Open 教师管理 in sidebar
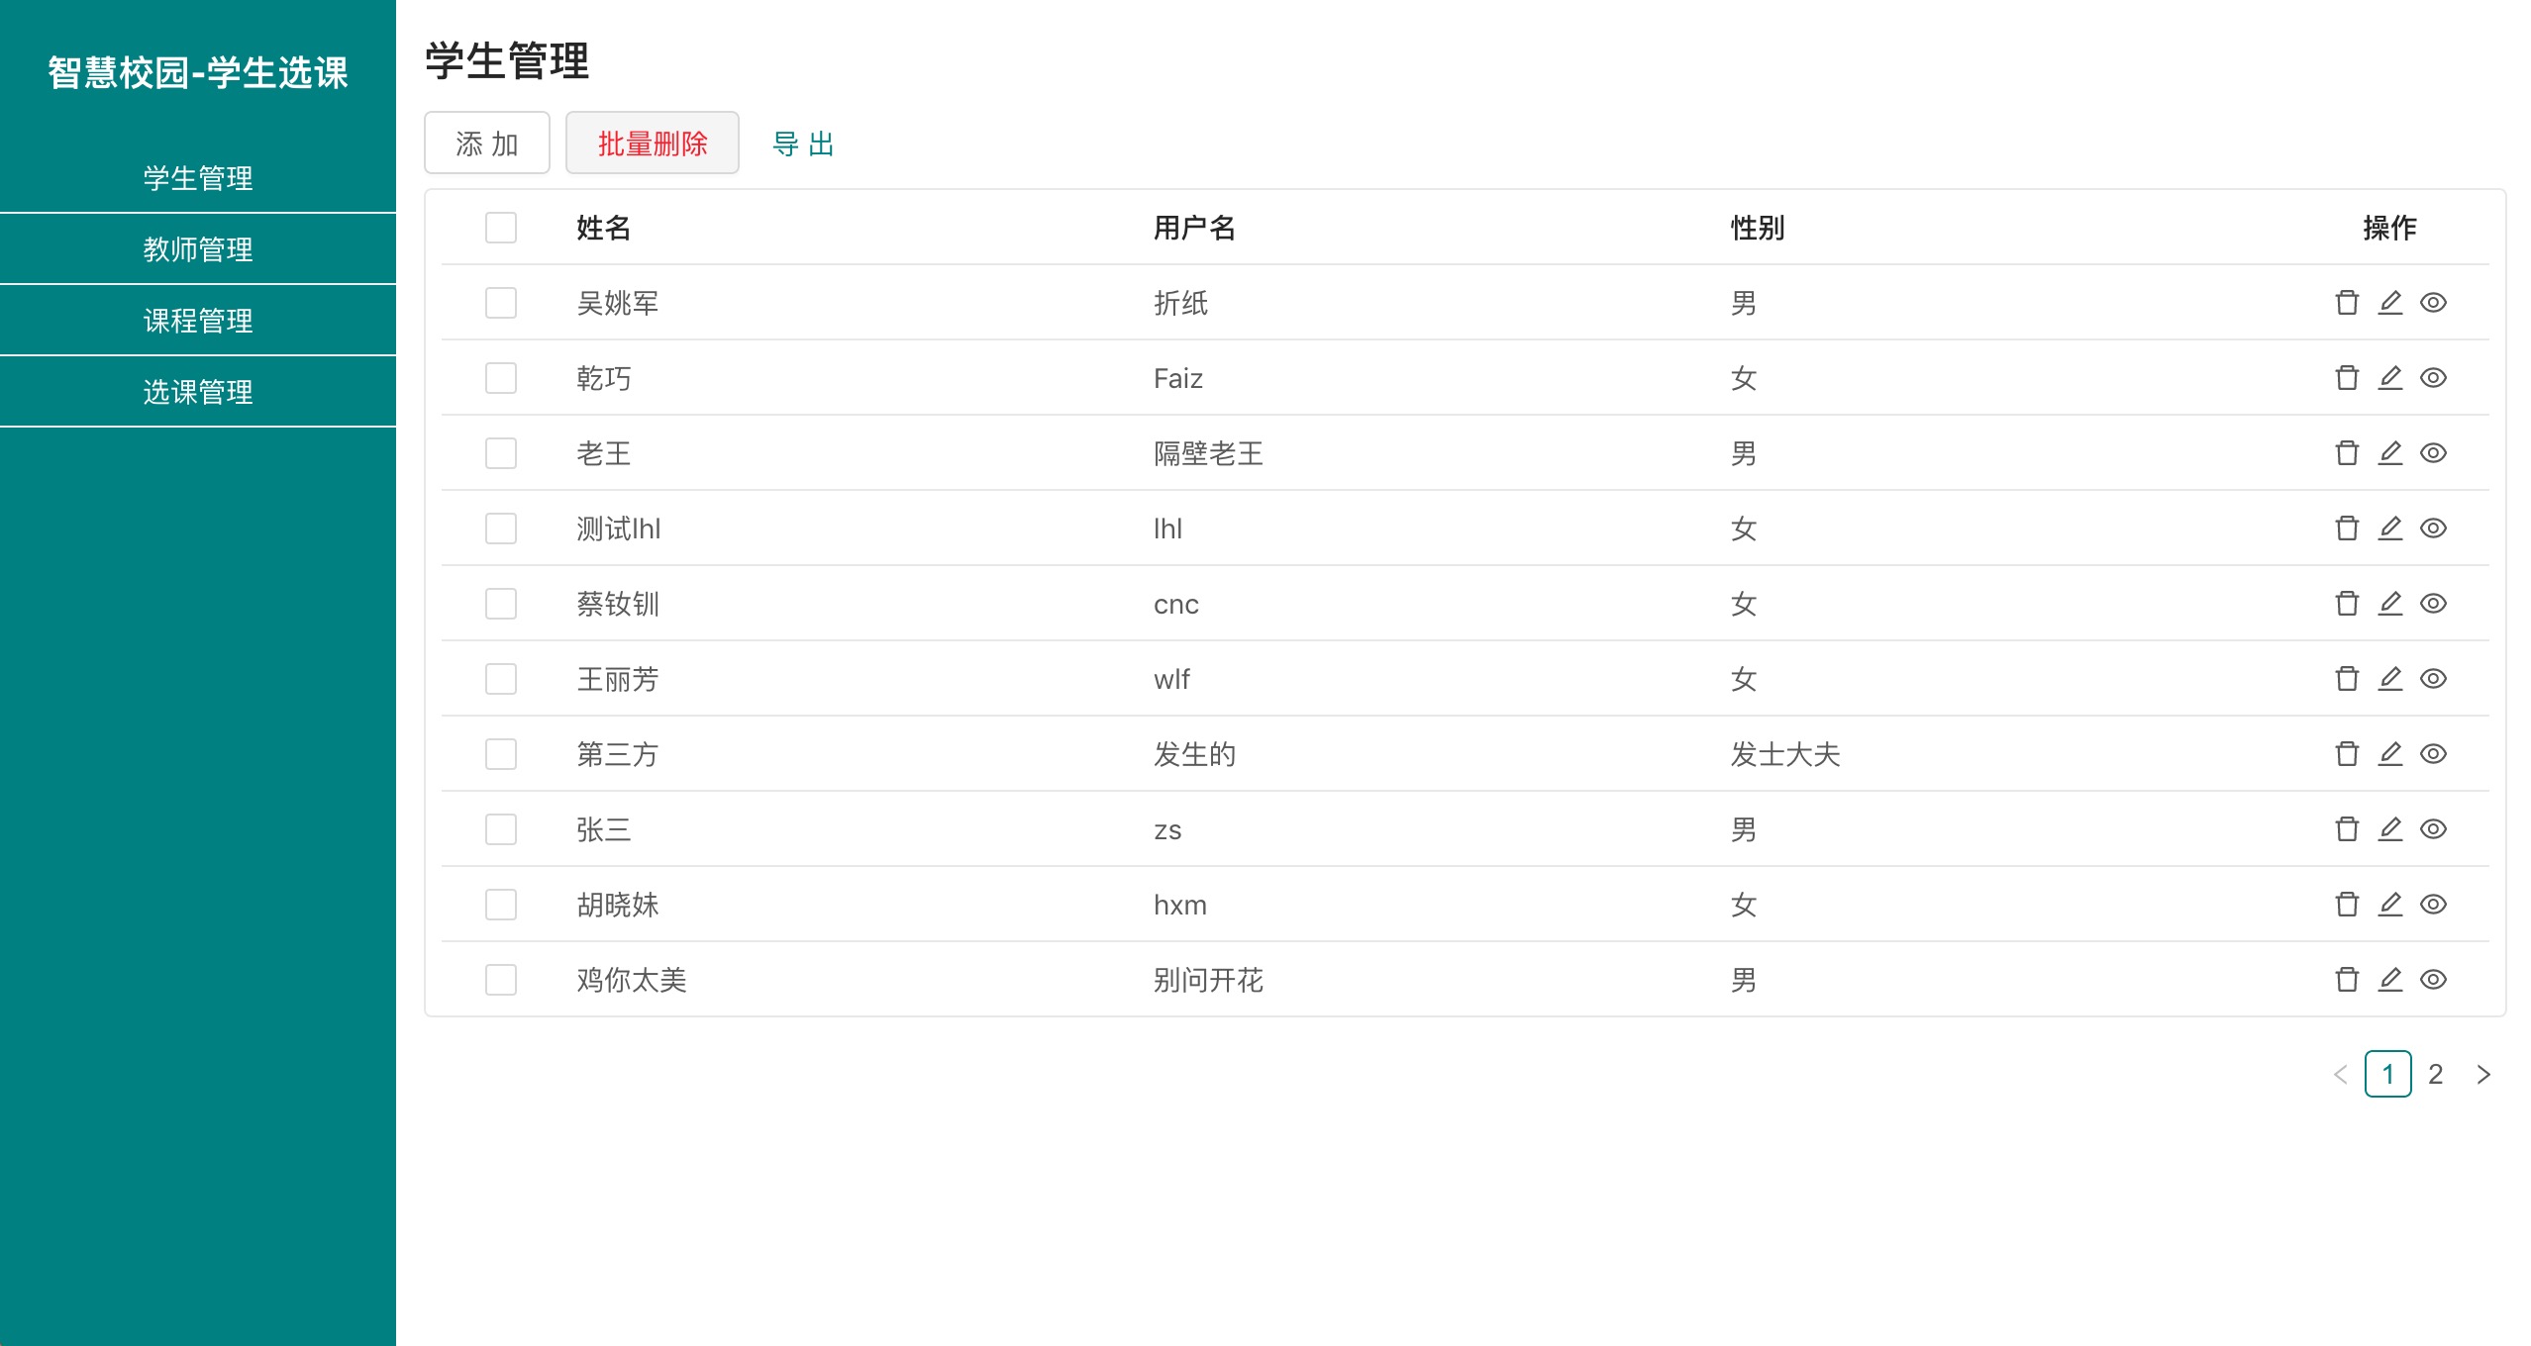Image resolution: width=2531 pixels, height=1346 pixels. click(198, 249)
